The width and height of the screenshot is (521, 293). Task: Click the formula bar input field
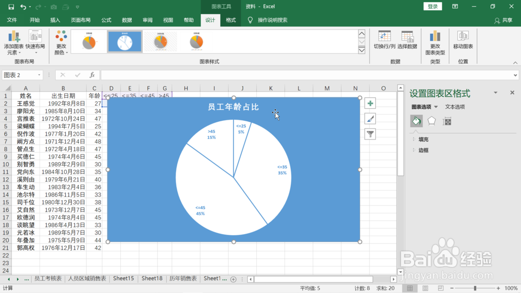coord(306,75)
